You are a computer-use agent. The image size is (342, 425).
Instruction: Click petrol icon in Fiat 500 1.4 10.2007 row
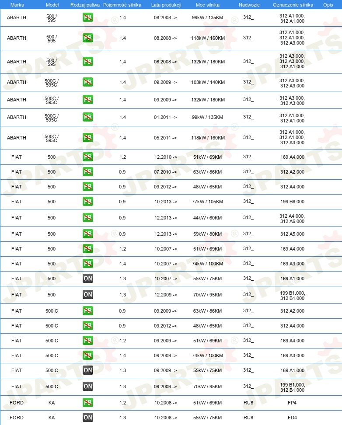click(x=87, y=264)
